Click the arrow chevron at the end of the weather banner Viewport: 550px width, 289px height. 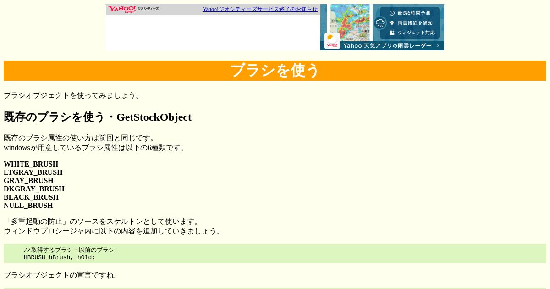tap(438, 46)
